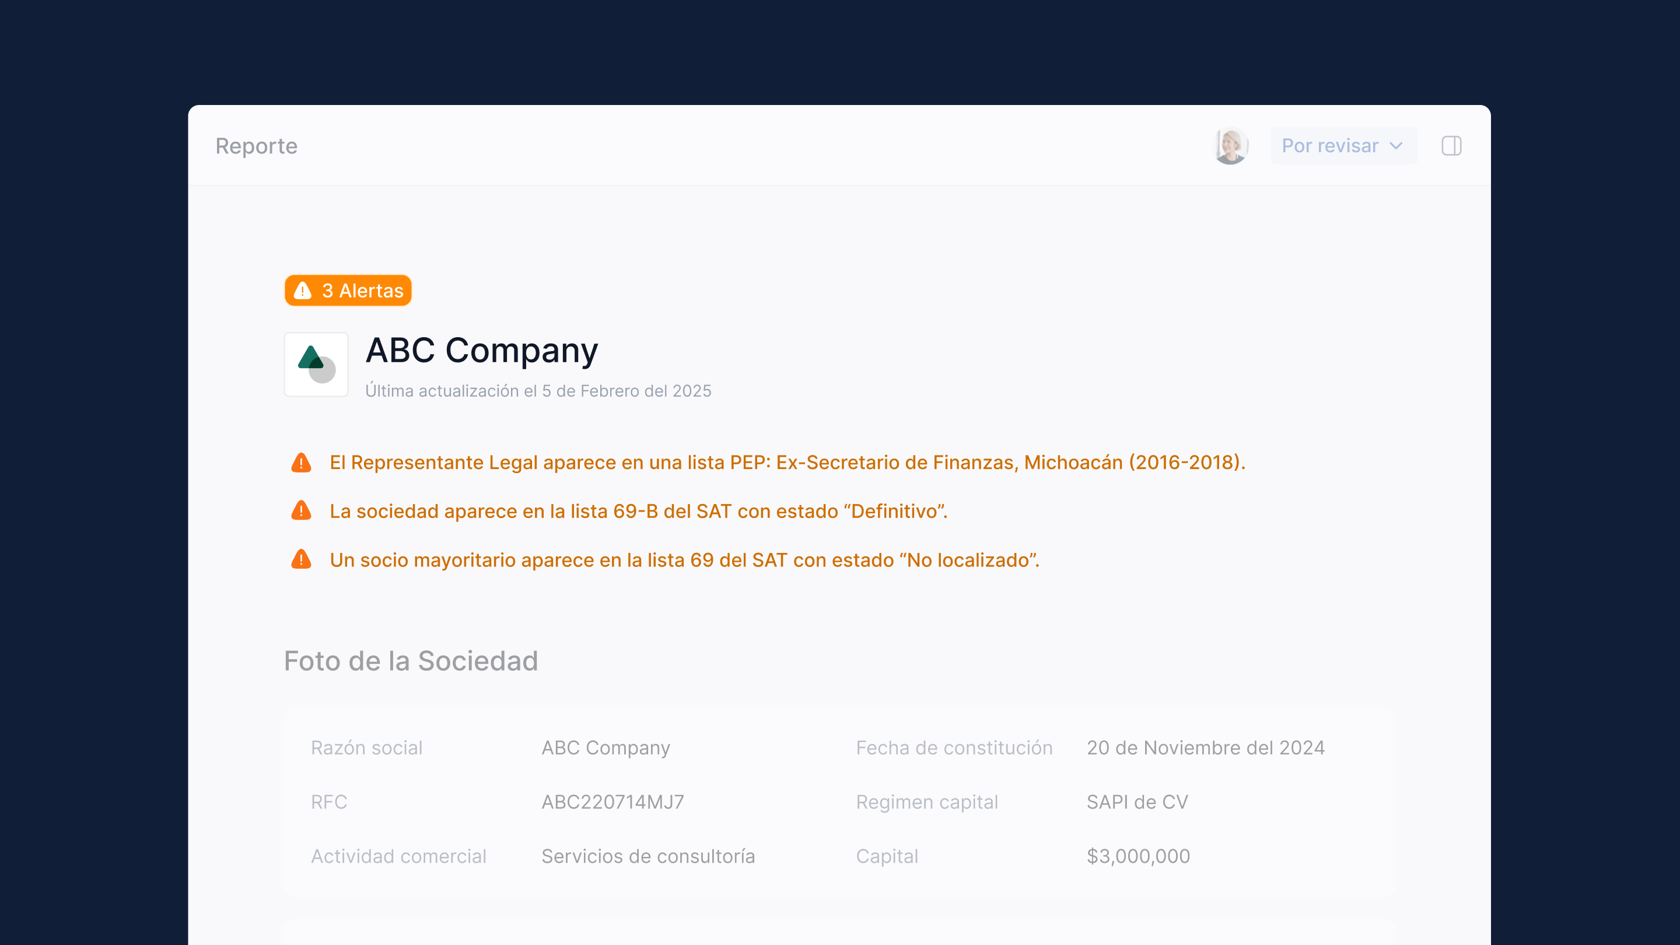
Task: Click the warning icon beside the No localizado alert
Action: click(x=302, y=559)
